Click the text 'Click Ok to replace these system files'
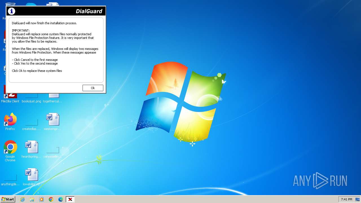 [37, 71]
